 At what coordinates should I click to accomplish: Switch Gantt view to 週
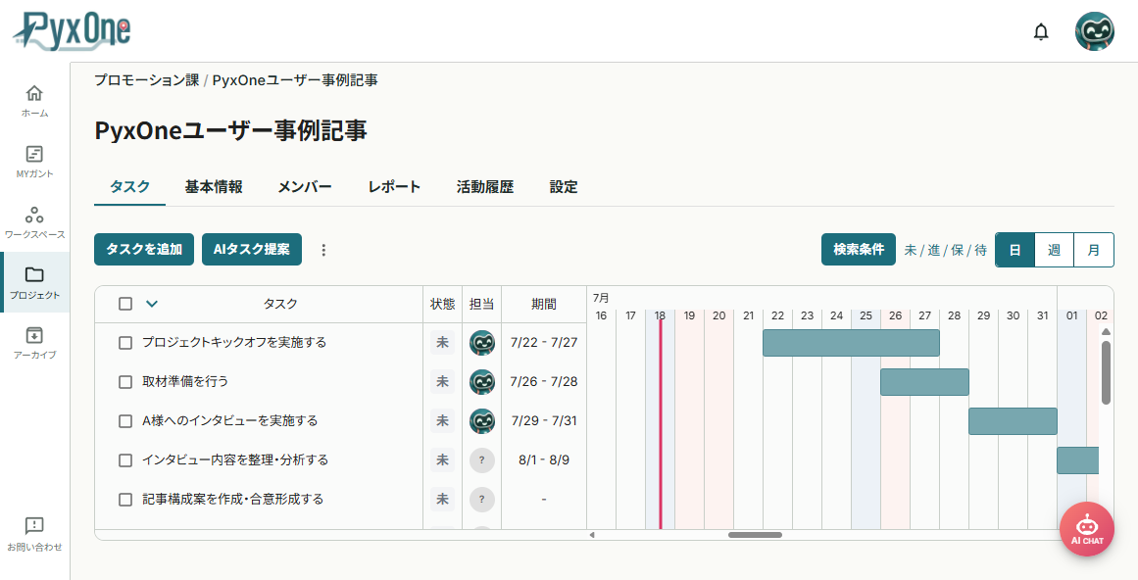coord(1054,250)
